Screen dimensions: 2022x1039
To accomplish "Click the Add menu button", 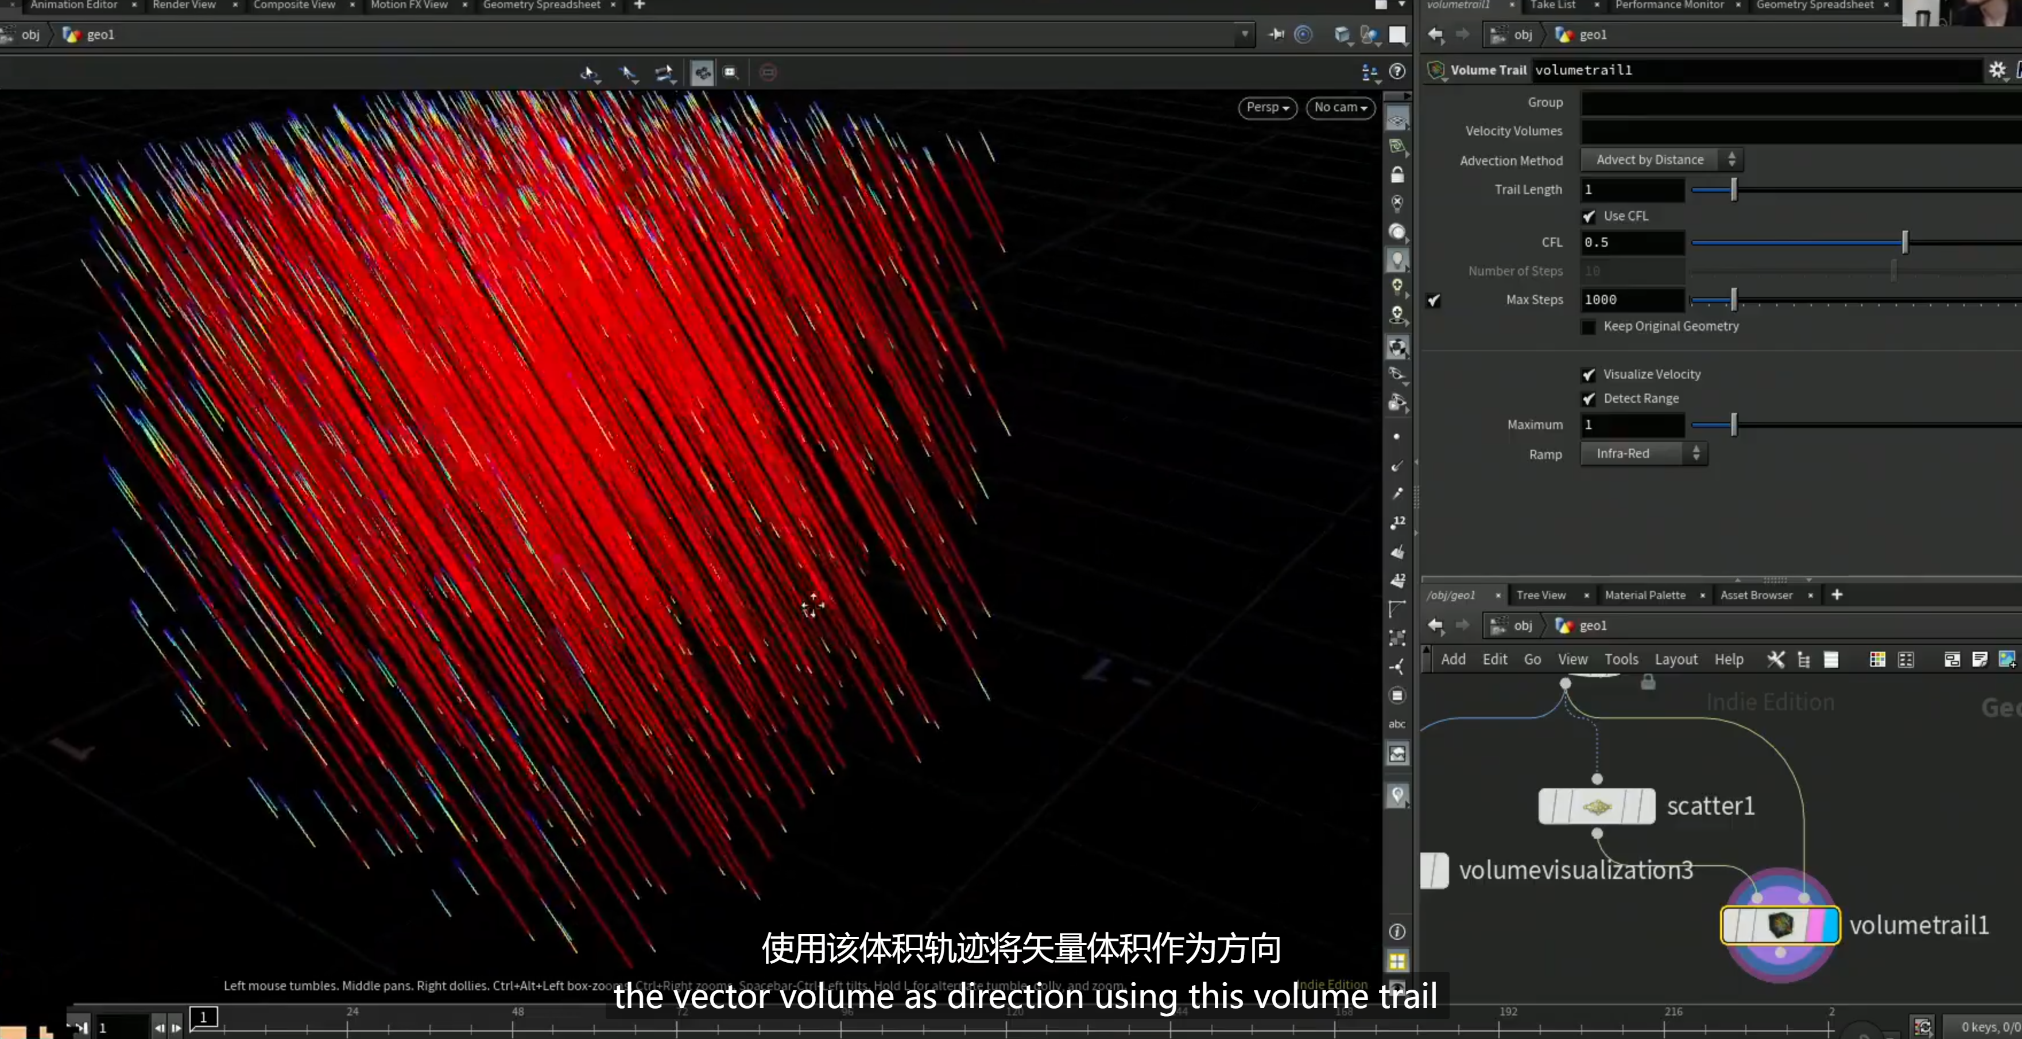I will click(1453, 659).
